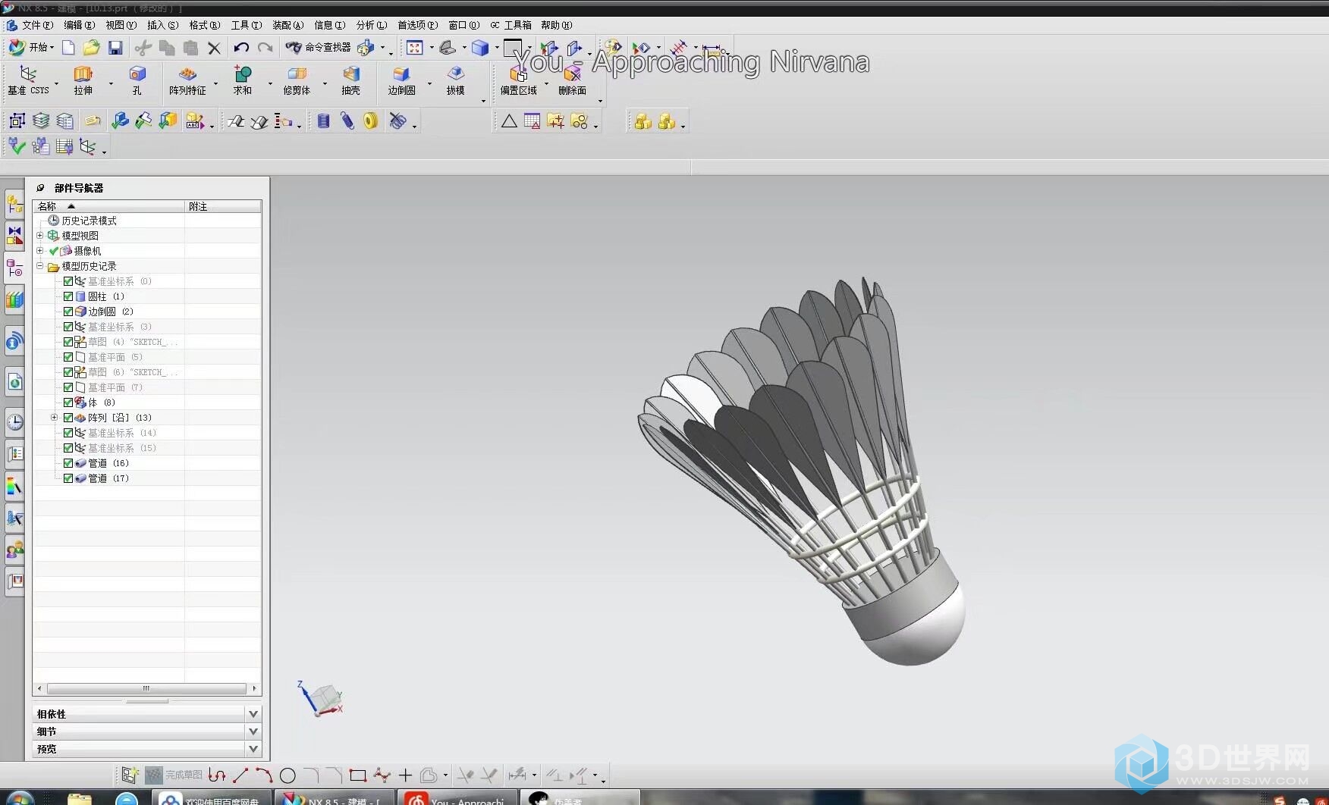This screenshot has height=805, width=1329.
Task: Expand the 预览 panel
Action: (x=253, y=749)
